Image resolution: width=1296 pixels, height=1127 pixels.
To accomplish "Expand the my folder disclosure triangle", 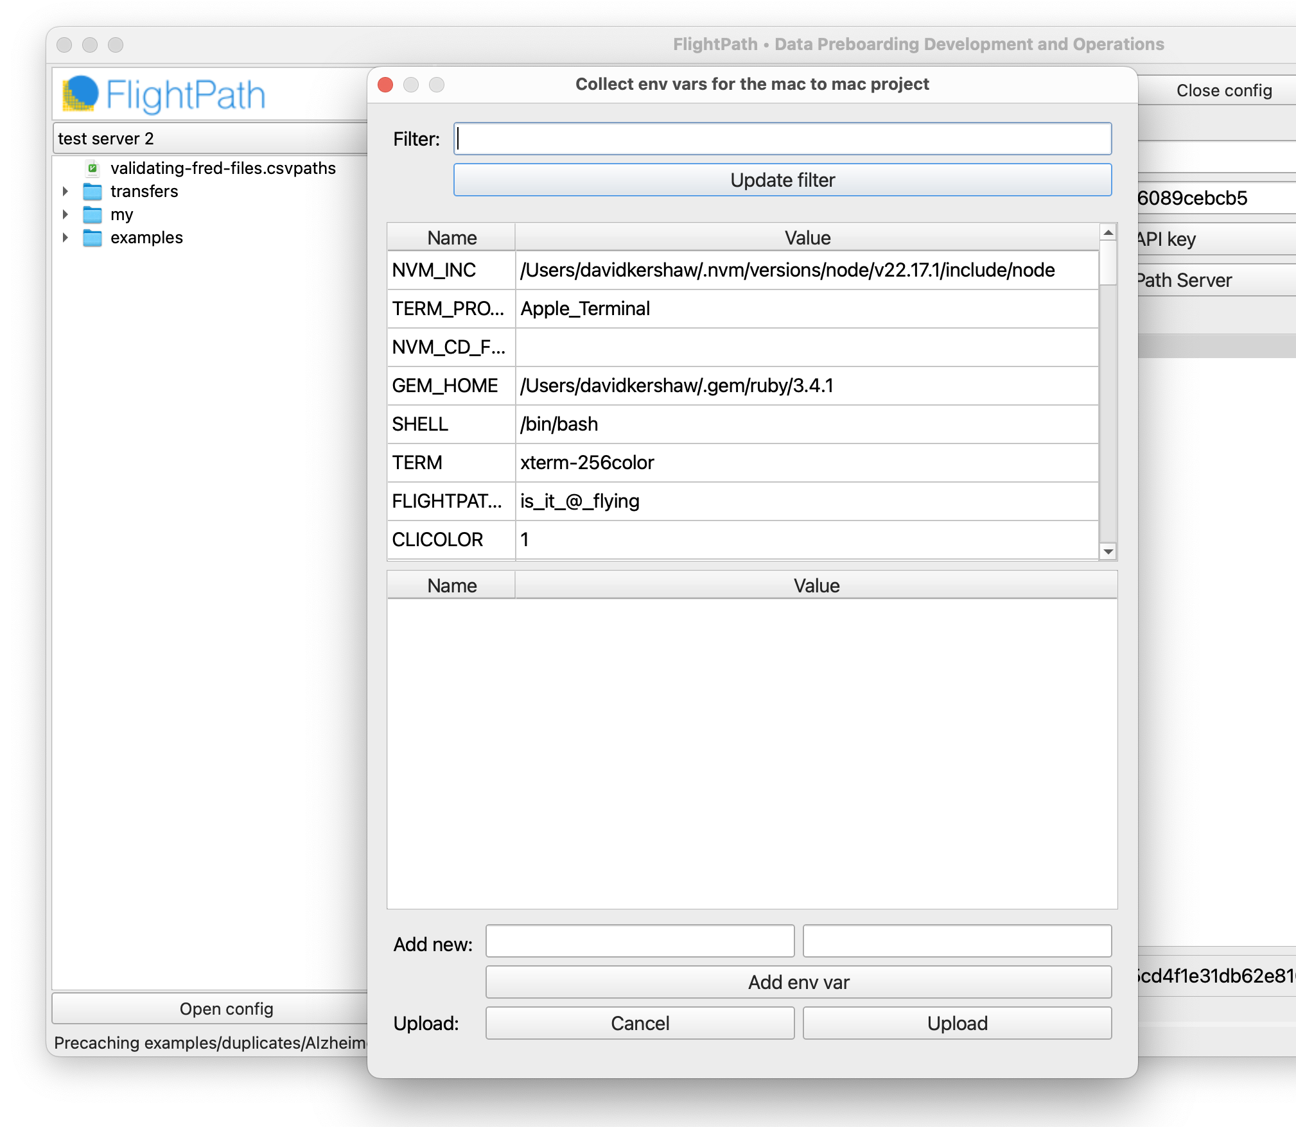I will pos(66,214).
